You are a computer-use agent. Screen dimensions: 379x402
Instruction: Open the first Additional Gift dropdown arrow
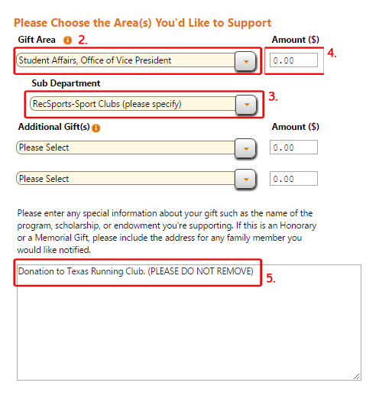(245, 148)
